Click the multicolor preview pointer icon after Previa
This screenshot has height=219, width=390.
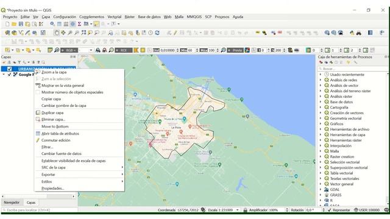click(x=247, y=50)
